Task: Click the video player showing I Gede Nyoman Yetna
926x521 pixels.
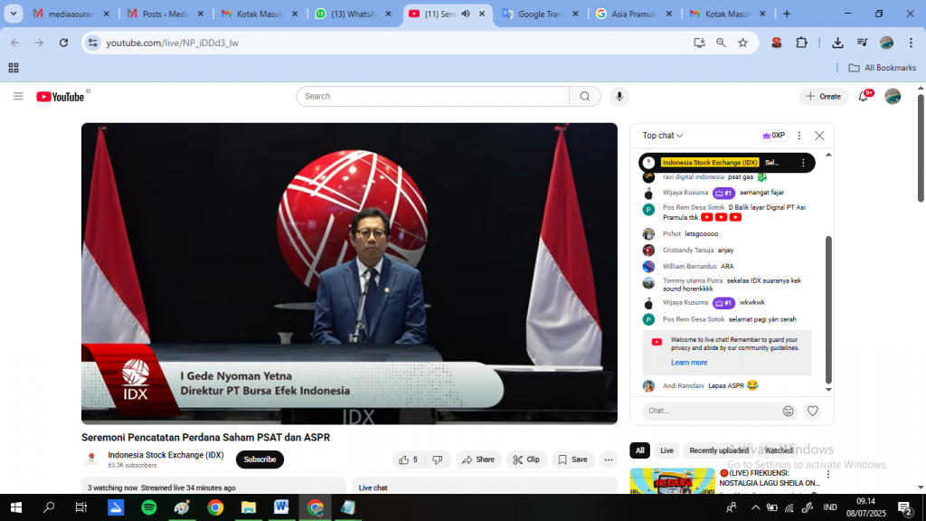Action: pos(350,273)
